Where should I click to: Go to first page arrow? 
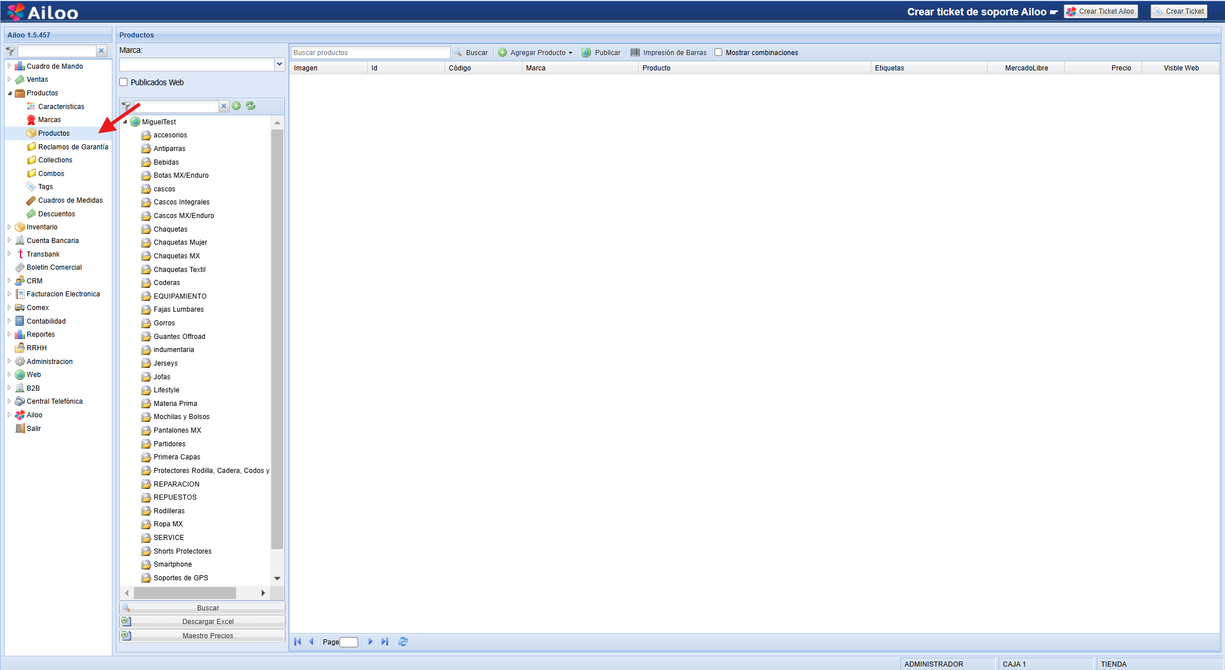tap(297, 642)
